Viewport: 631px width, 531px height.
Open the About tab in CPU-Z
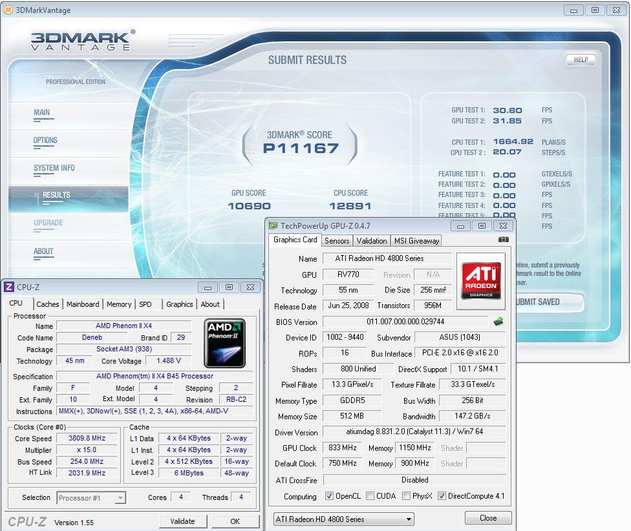(210, 304)
